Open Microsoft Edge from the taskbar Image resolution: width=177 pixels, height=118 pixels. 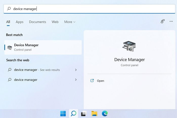(x=105, y=113)
